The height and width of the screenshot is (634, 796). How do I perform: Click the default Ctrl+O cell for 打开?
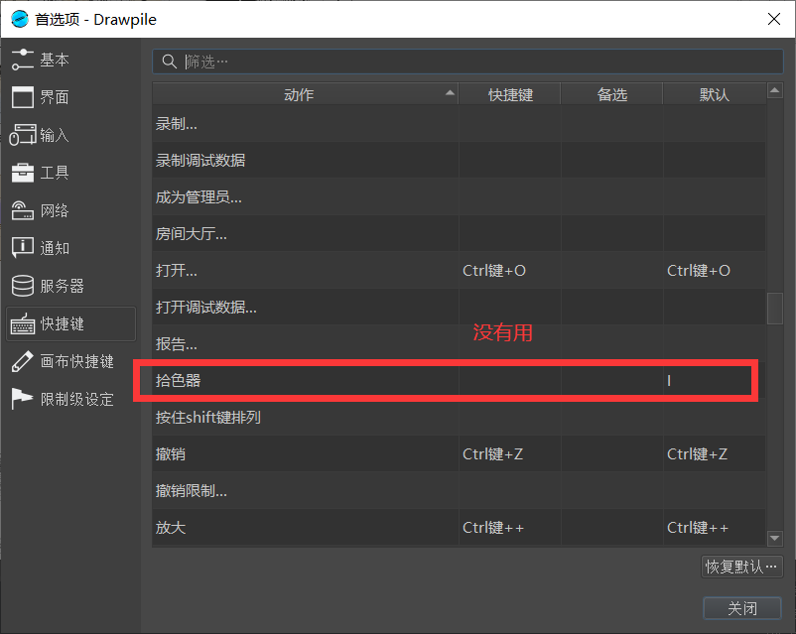pos(715,270)
